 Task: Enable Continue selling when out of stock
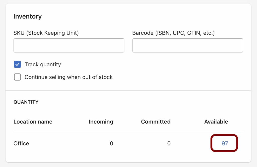point(17,77)
